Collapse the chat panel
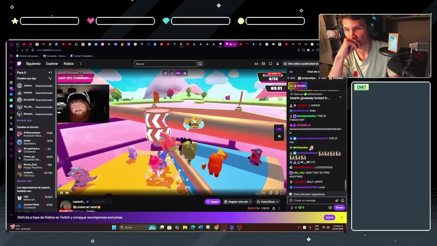This screenshot has width=437, height=246. coord(291,72)
